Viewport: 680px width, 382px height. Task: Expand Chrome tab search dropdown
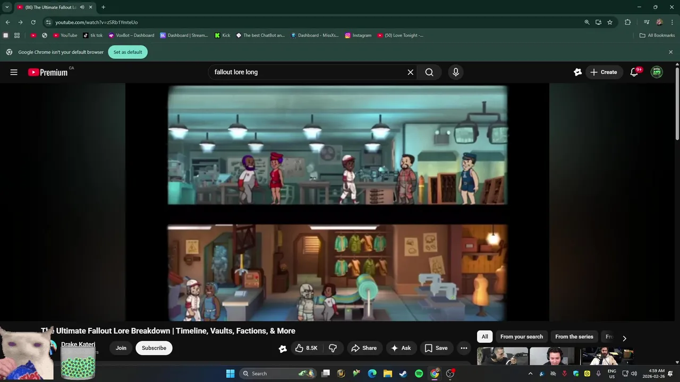7,7
